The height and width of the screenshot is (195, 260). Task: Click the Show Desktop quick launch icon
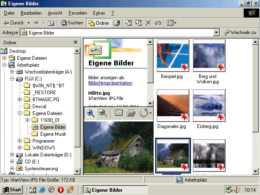tap(32, 190)
